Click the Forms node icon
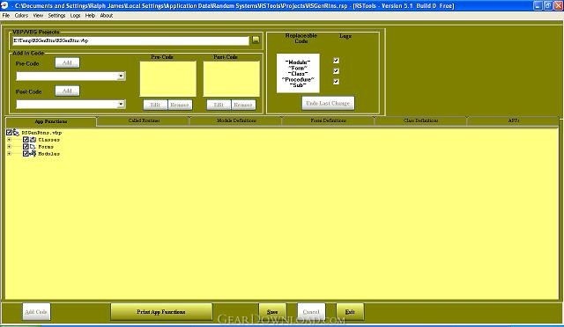 coord(33,147)
